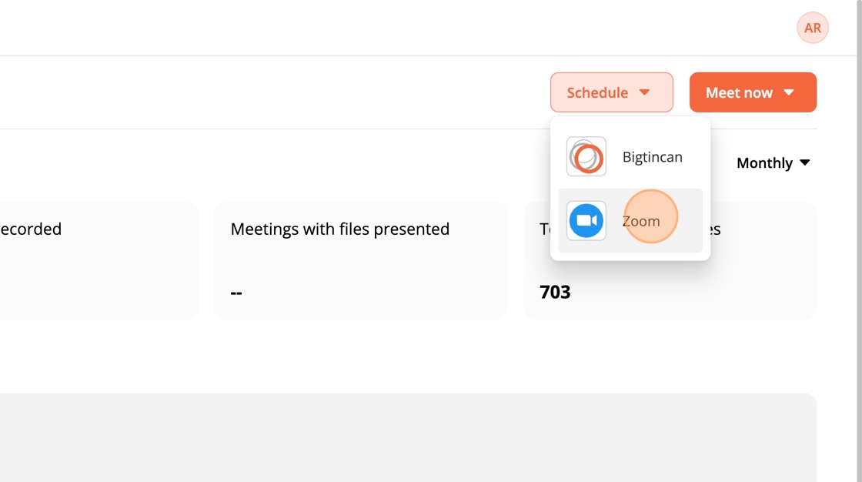Click the caret arrow on Schedule button
The width and height of the screenshot is (862, 482).
(645, 92)
